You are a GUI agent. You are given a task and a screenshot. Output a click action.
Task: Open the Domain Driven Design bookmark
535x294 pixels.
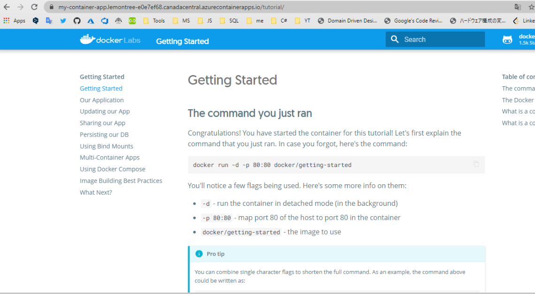pyautogui.click(x=347, y=21)
